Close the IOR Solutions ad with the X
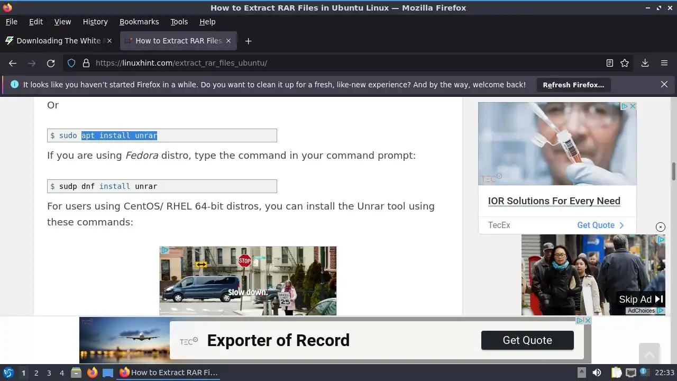 633,106
